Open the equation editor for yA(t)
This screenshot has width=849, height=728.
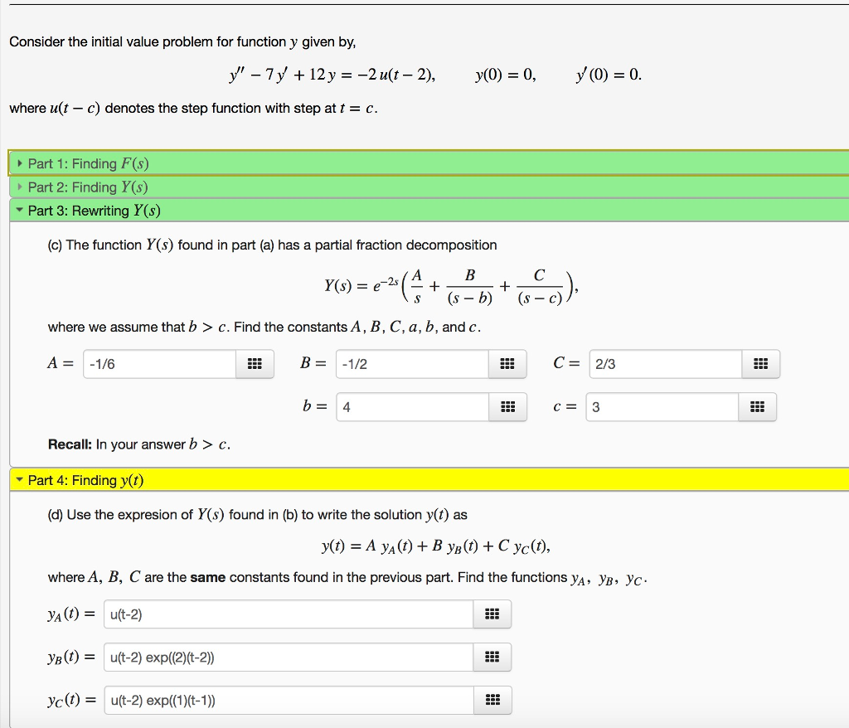click(x=492, y=614)
